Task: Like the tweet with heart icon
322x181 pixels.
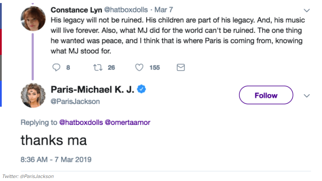Action: (x=139, y=67)
